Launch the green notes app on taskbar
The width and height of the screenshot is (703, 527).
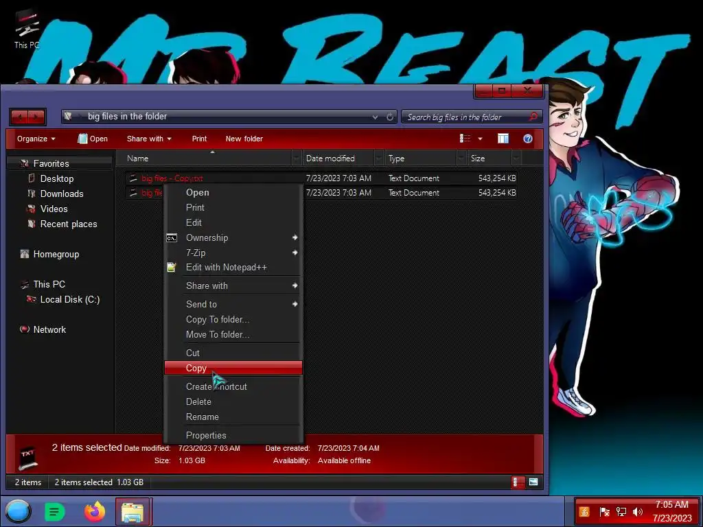tap(55, 512)
